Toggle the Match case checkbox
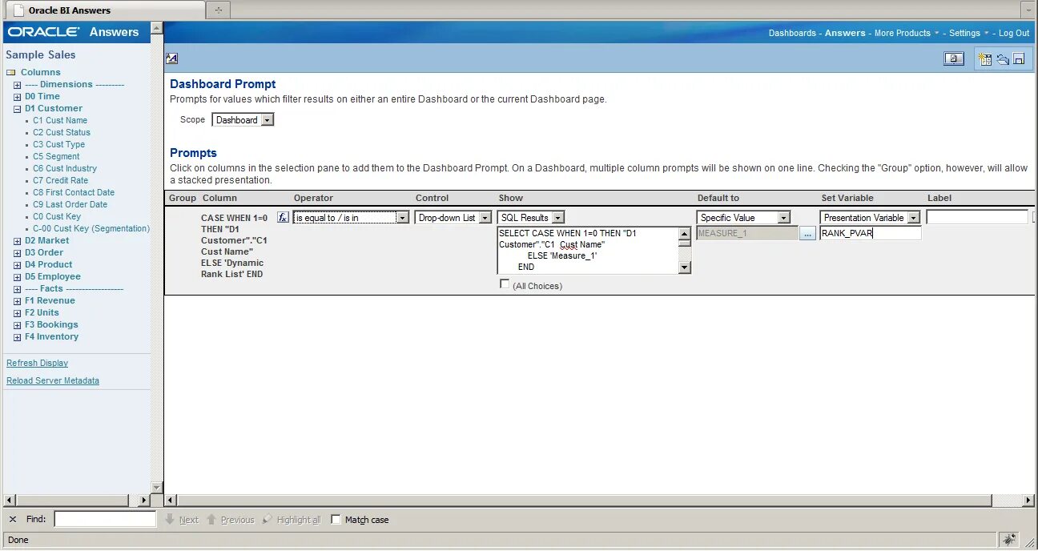Image resolution: width=1038 pixels, height=551 pixels. (x=336, y=520)
